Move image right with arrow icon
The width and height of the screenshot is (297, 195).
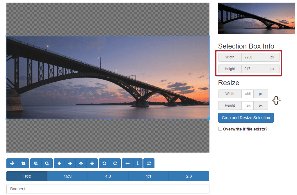70,163
